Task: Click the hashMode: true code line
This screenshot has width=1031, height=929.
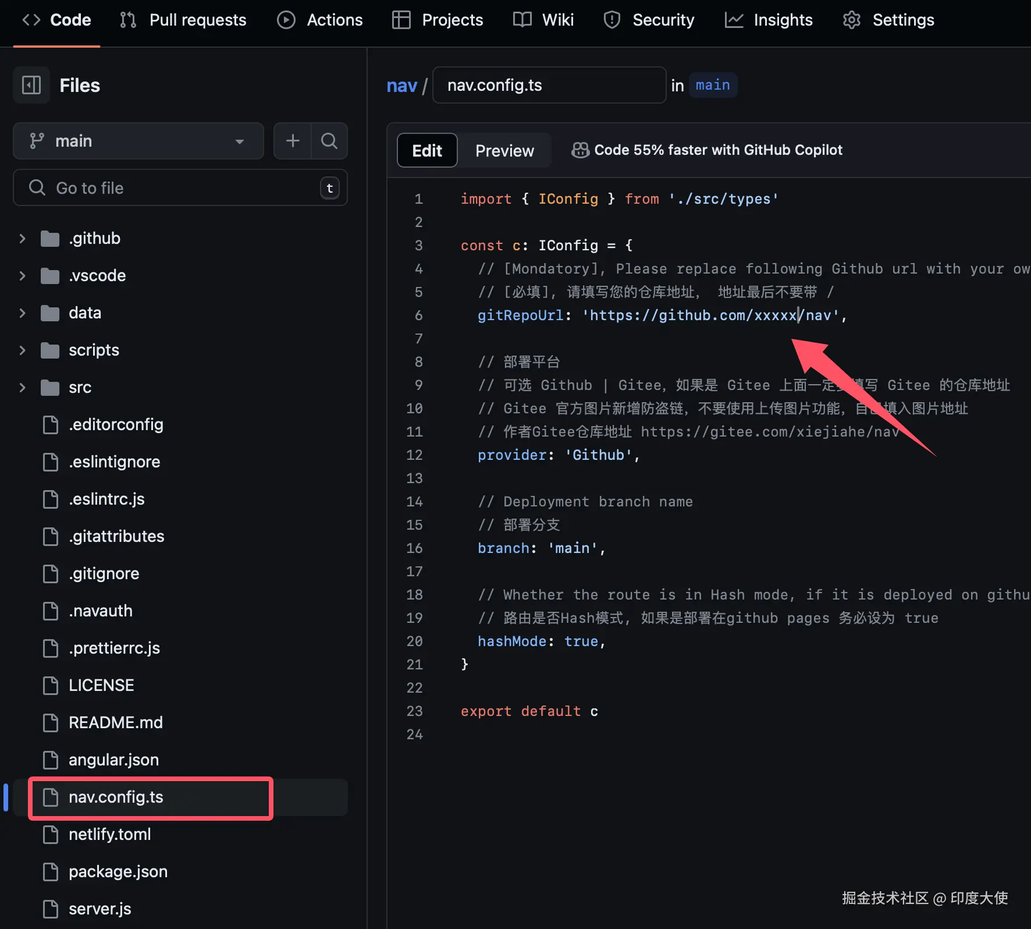Action: (542, 641)
